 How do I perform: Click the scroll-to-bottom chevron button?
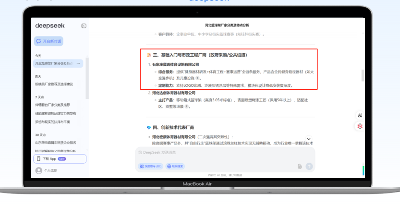coord(309,139)
